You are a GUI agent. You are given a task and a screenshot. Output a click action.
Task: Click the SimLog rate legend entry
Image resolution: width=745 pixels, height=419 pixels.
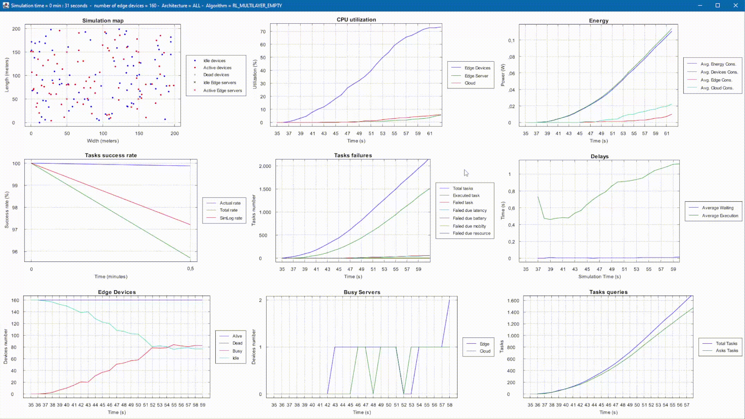tap(230, 218)
